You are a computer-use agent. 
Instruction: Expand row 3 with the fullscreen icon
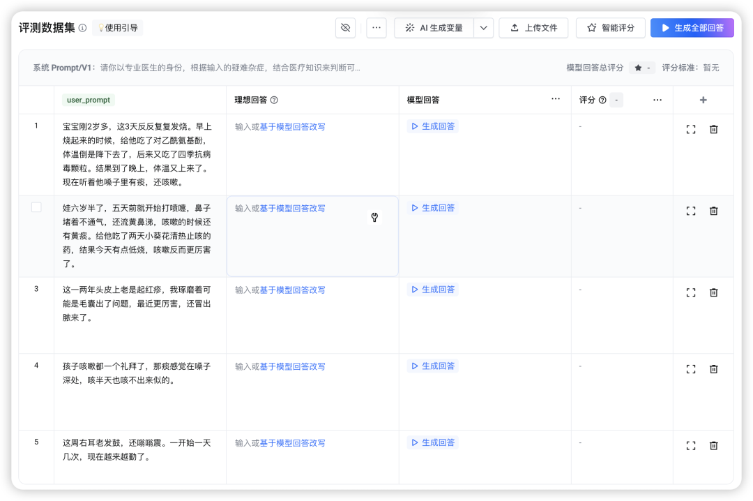click(x=691, y=292)
